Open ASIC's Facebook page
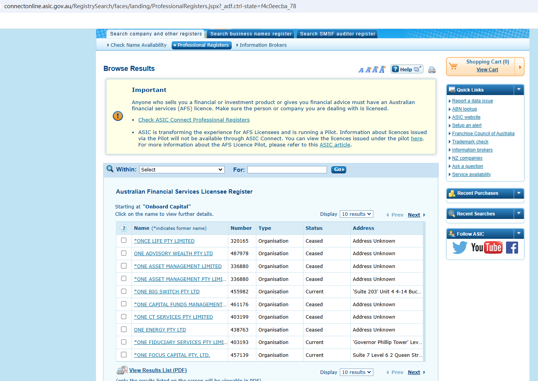 pos(512,247)
